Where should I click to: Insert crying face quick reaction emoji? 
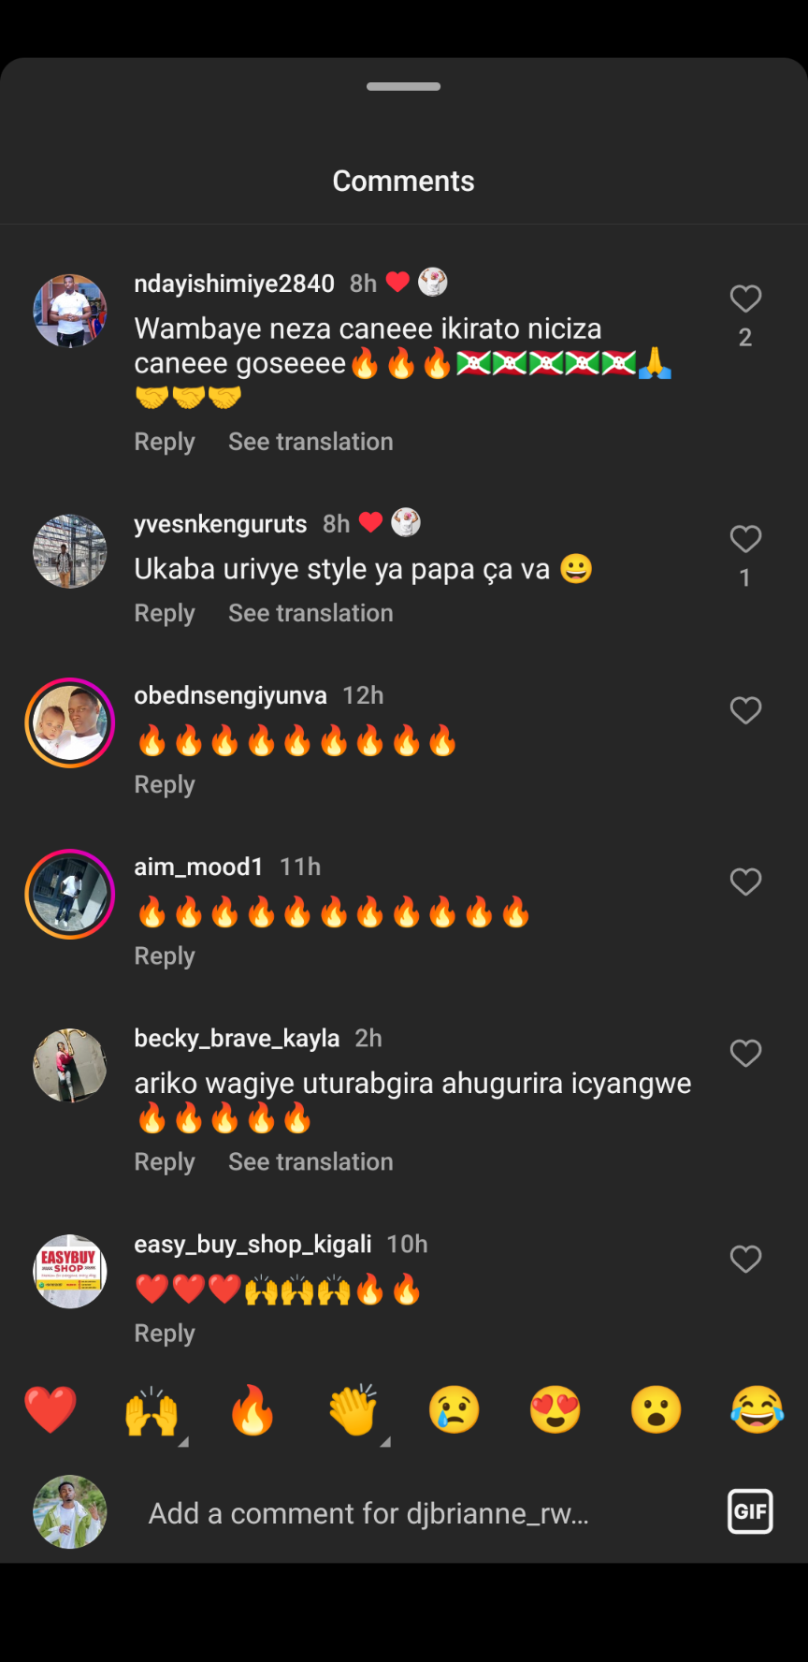click(454, 1410)
